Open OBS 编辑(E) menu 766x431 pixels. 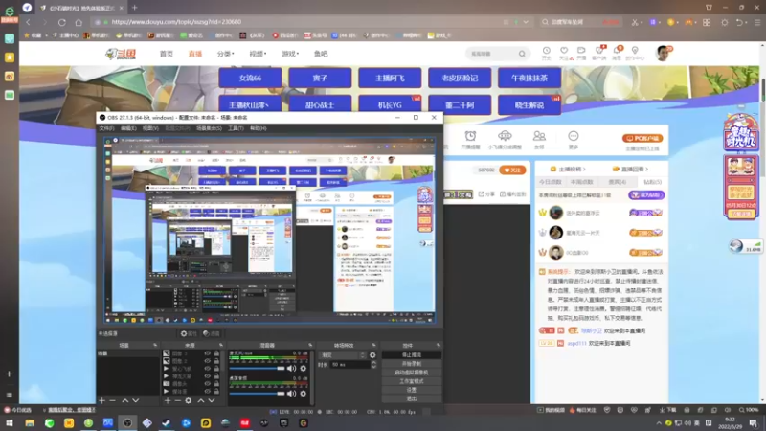click(128, 128)
